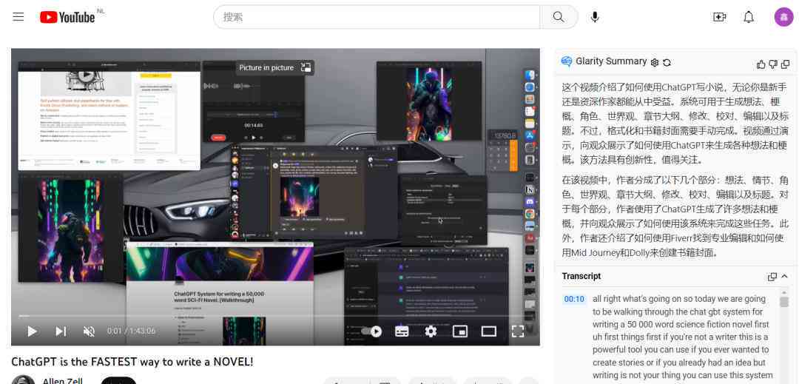This screenshot has width=799, height=384.
Task: Click the Glarity Summary heading text
Action: (x=611, y=61)
